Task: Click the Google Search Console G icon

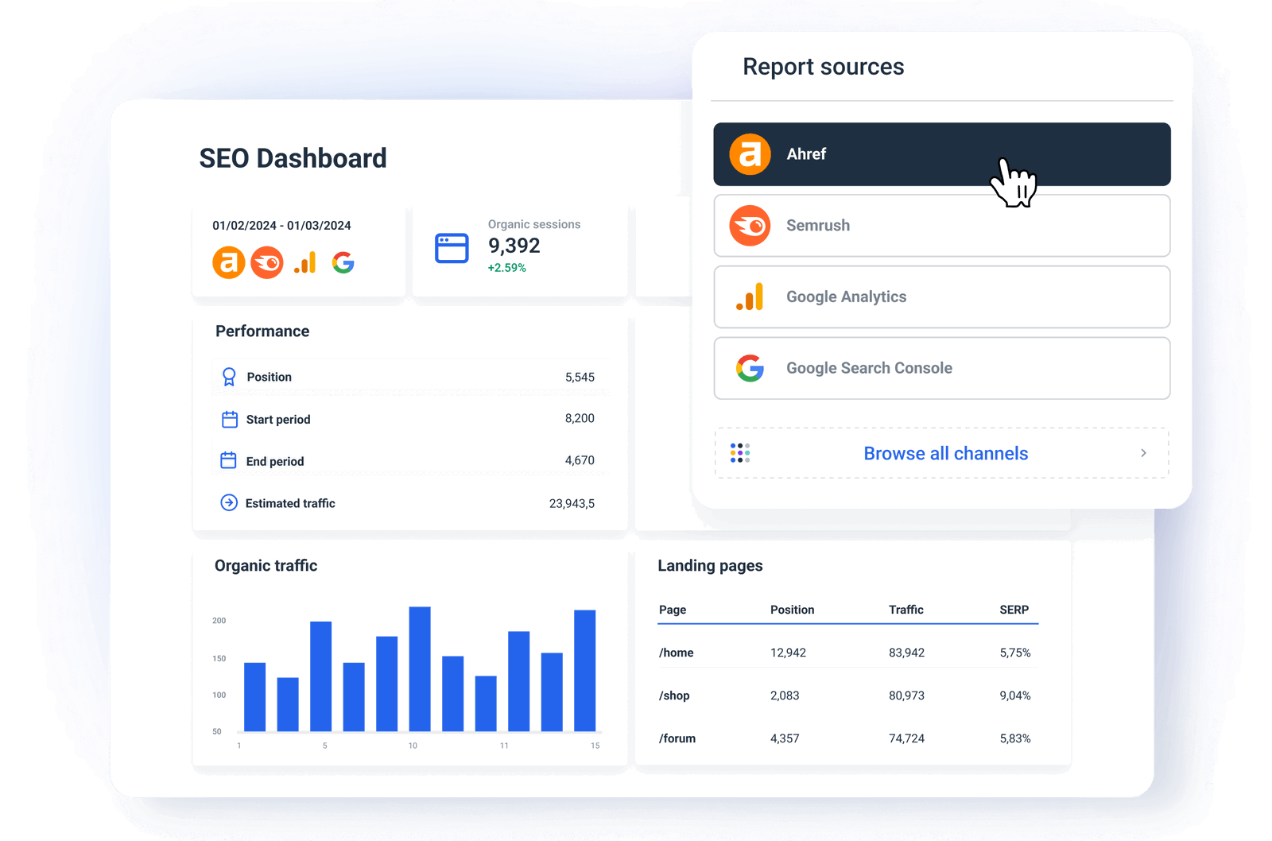Action: coord(750,368)
